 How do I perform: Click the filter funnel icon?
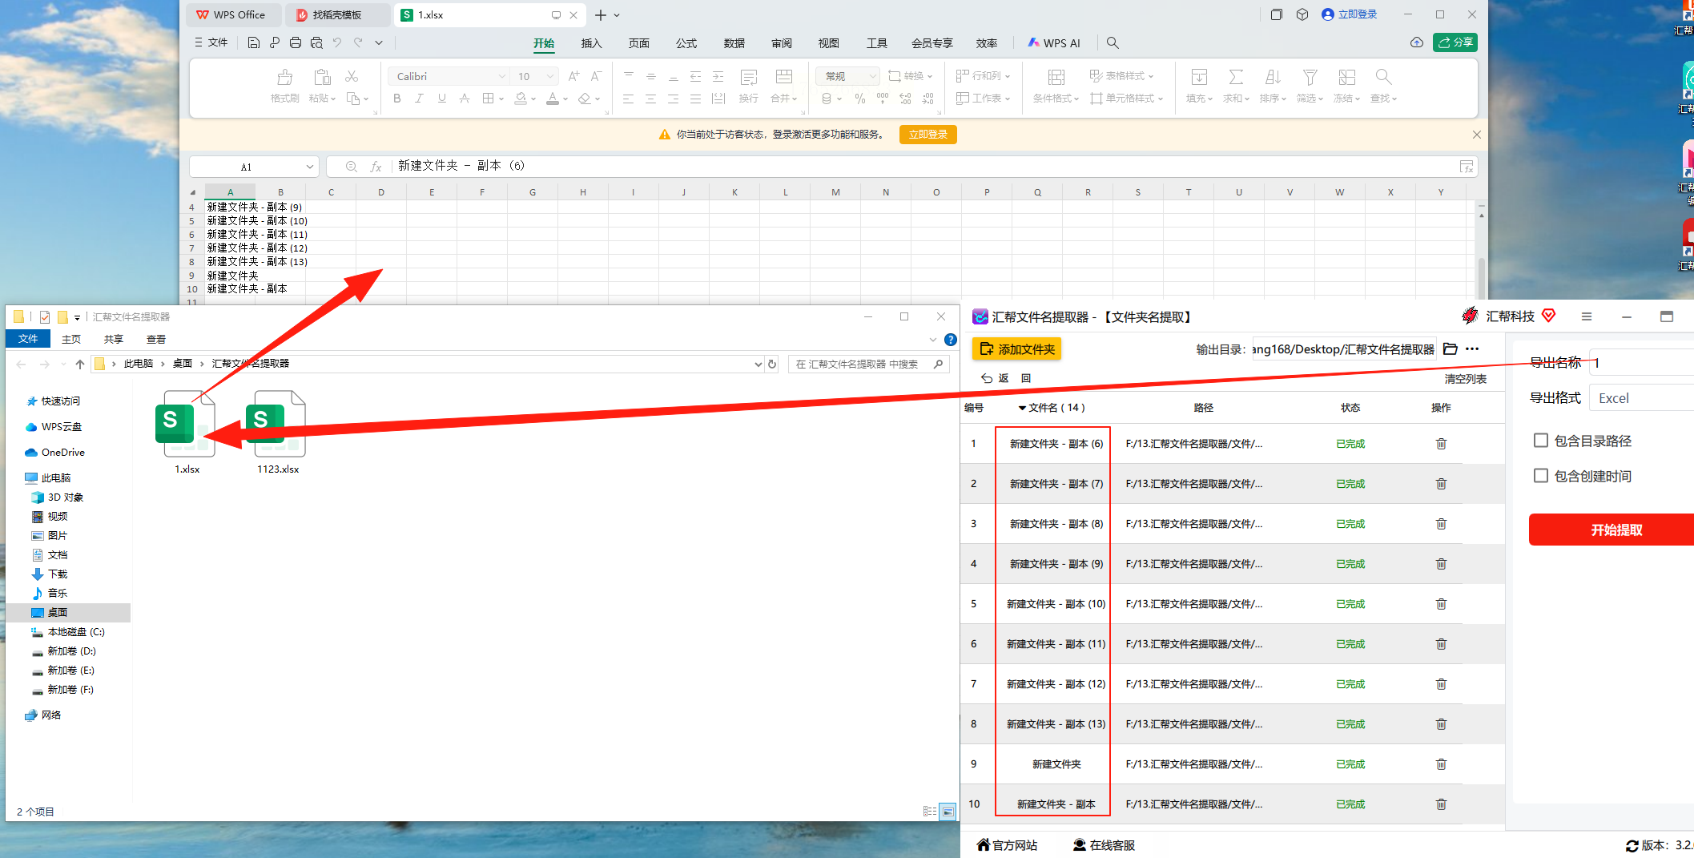click(x=1310, y=78)
